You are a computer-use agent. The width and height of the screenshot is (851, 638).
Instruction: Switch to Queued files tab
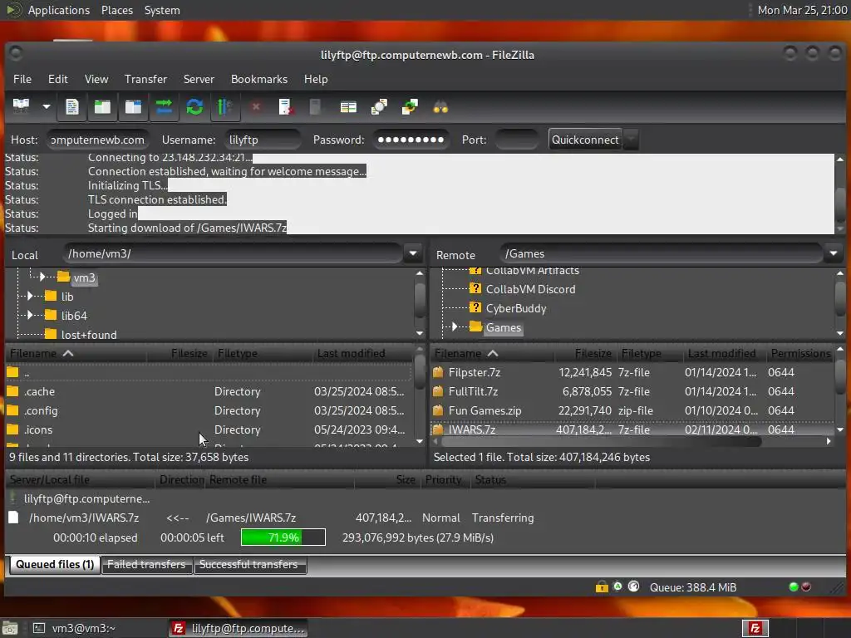(x=55, y=564)
